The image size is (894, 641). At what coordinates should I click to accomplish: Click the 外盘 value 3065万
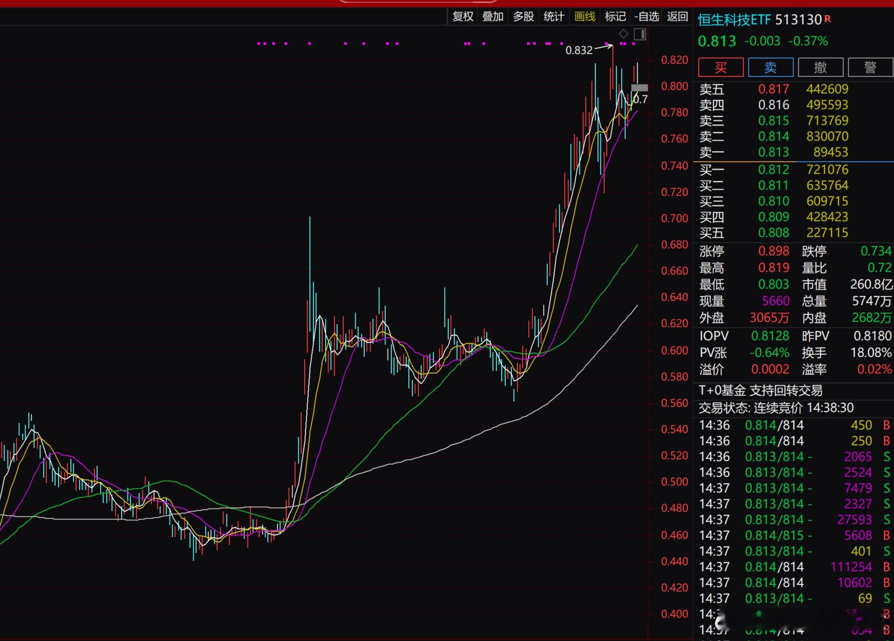pyautogui.click(x=769, y=317)
